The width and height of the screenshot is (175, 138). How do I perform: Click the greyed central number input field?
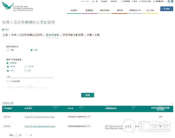27,87
